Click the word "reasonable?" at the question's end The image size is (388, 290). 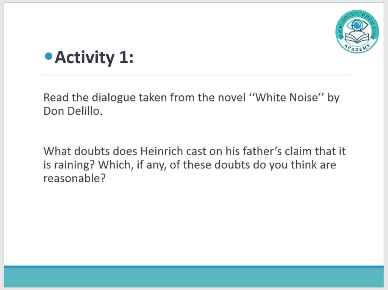tap(74, 178)
